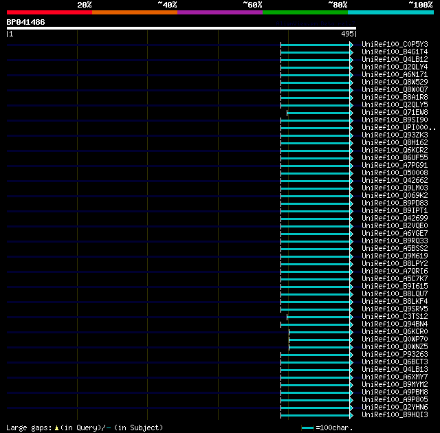Image resolution: width=440 pixels, height=433 pixels.
Task: Select the UniRef100_B8LPY2 label
Action: click(x=395, y=264)
